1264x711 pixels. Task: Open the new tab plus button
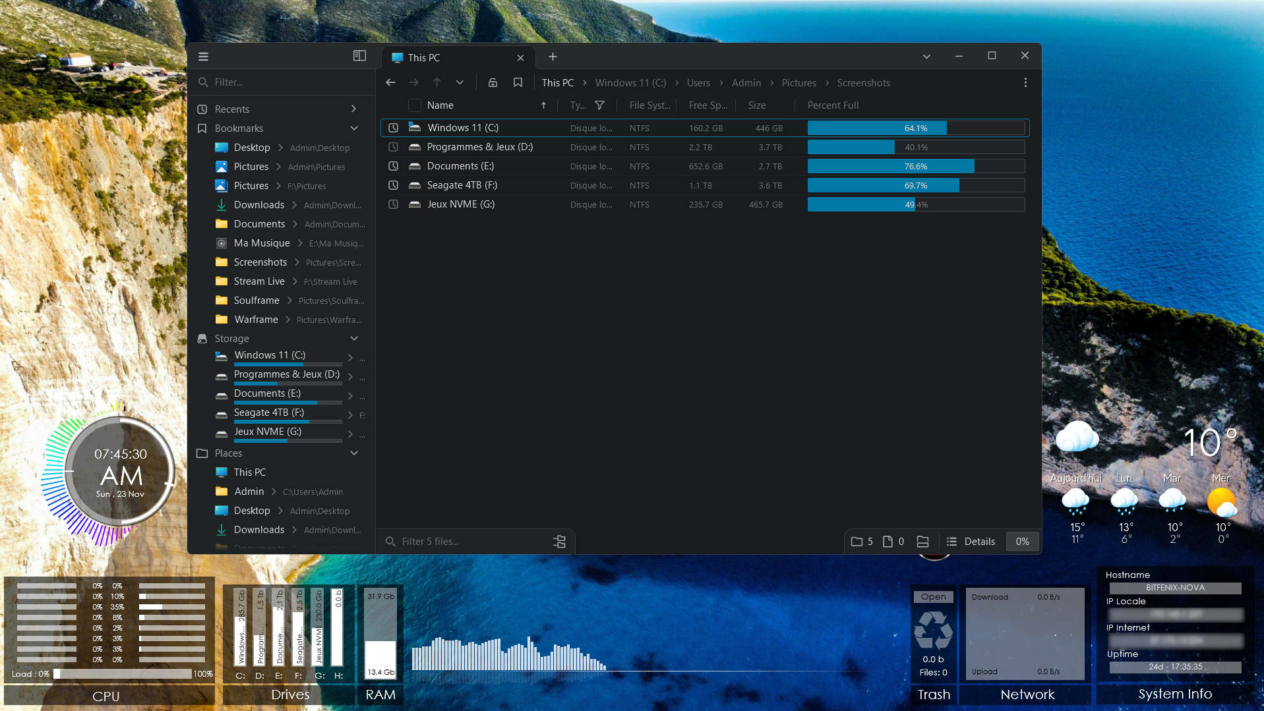[553, 57]
